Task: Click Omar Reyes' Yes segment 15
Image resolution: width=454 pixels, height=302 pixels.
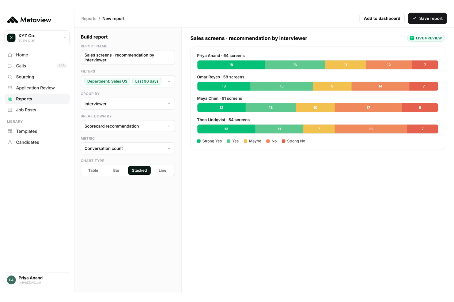Action: tap(282, 86)
